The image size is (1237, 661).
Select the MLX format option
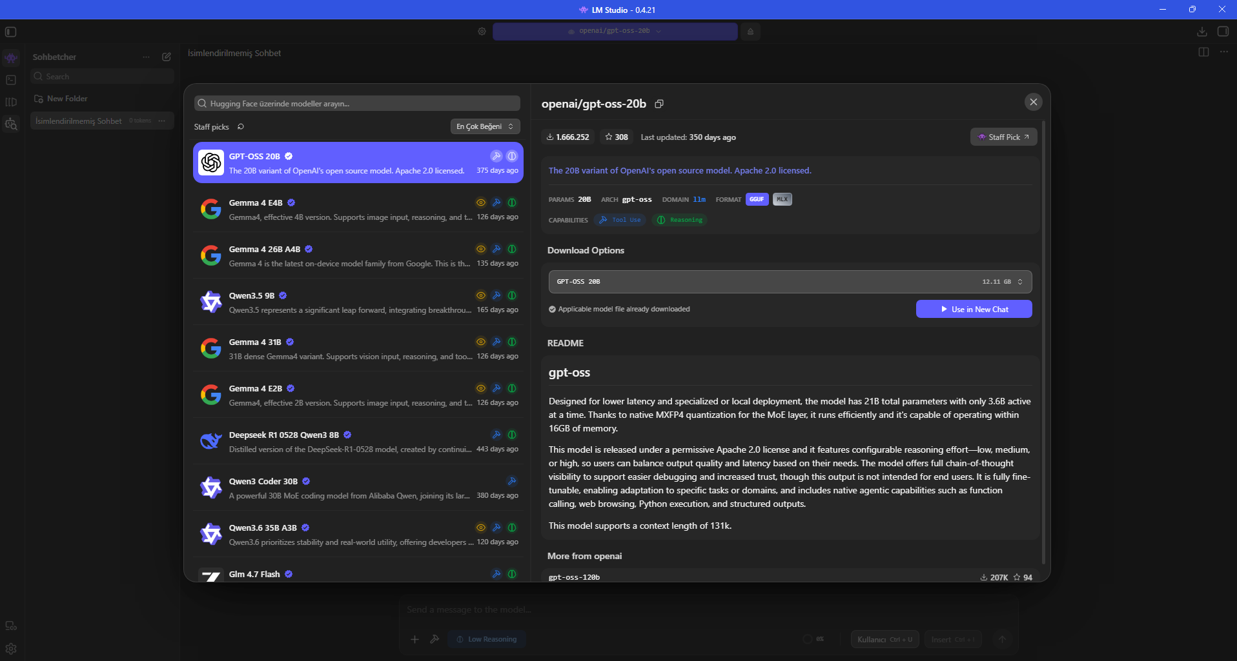pos(782,199)
